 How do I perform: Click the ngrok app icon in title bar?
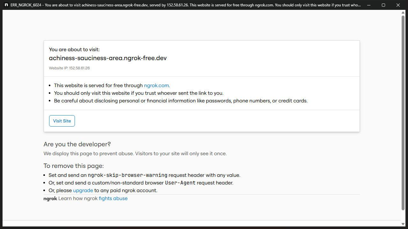pos(6,5)
